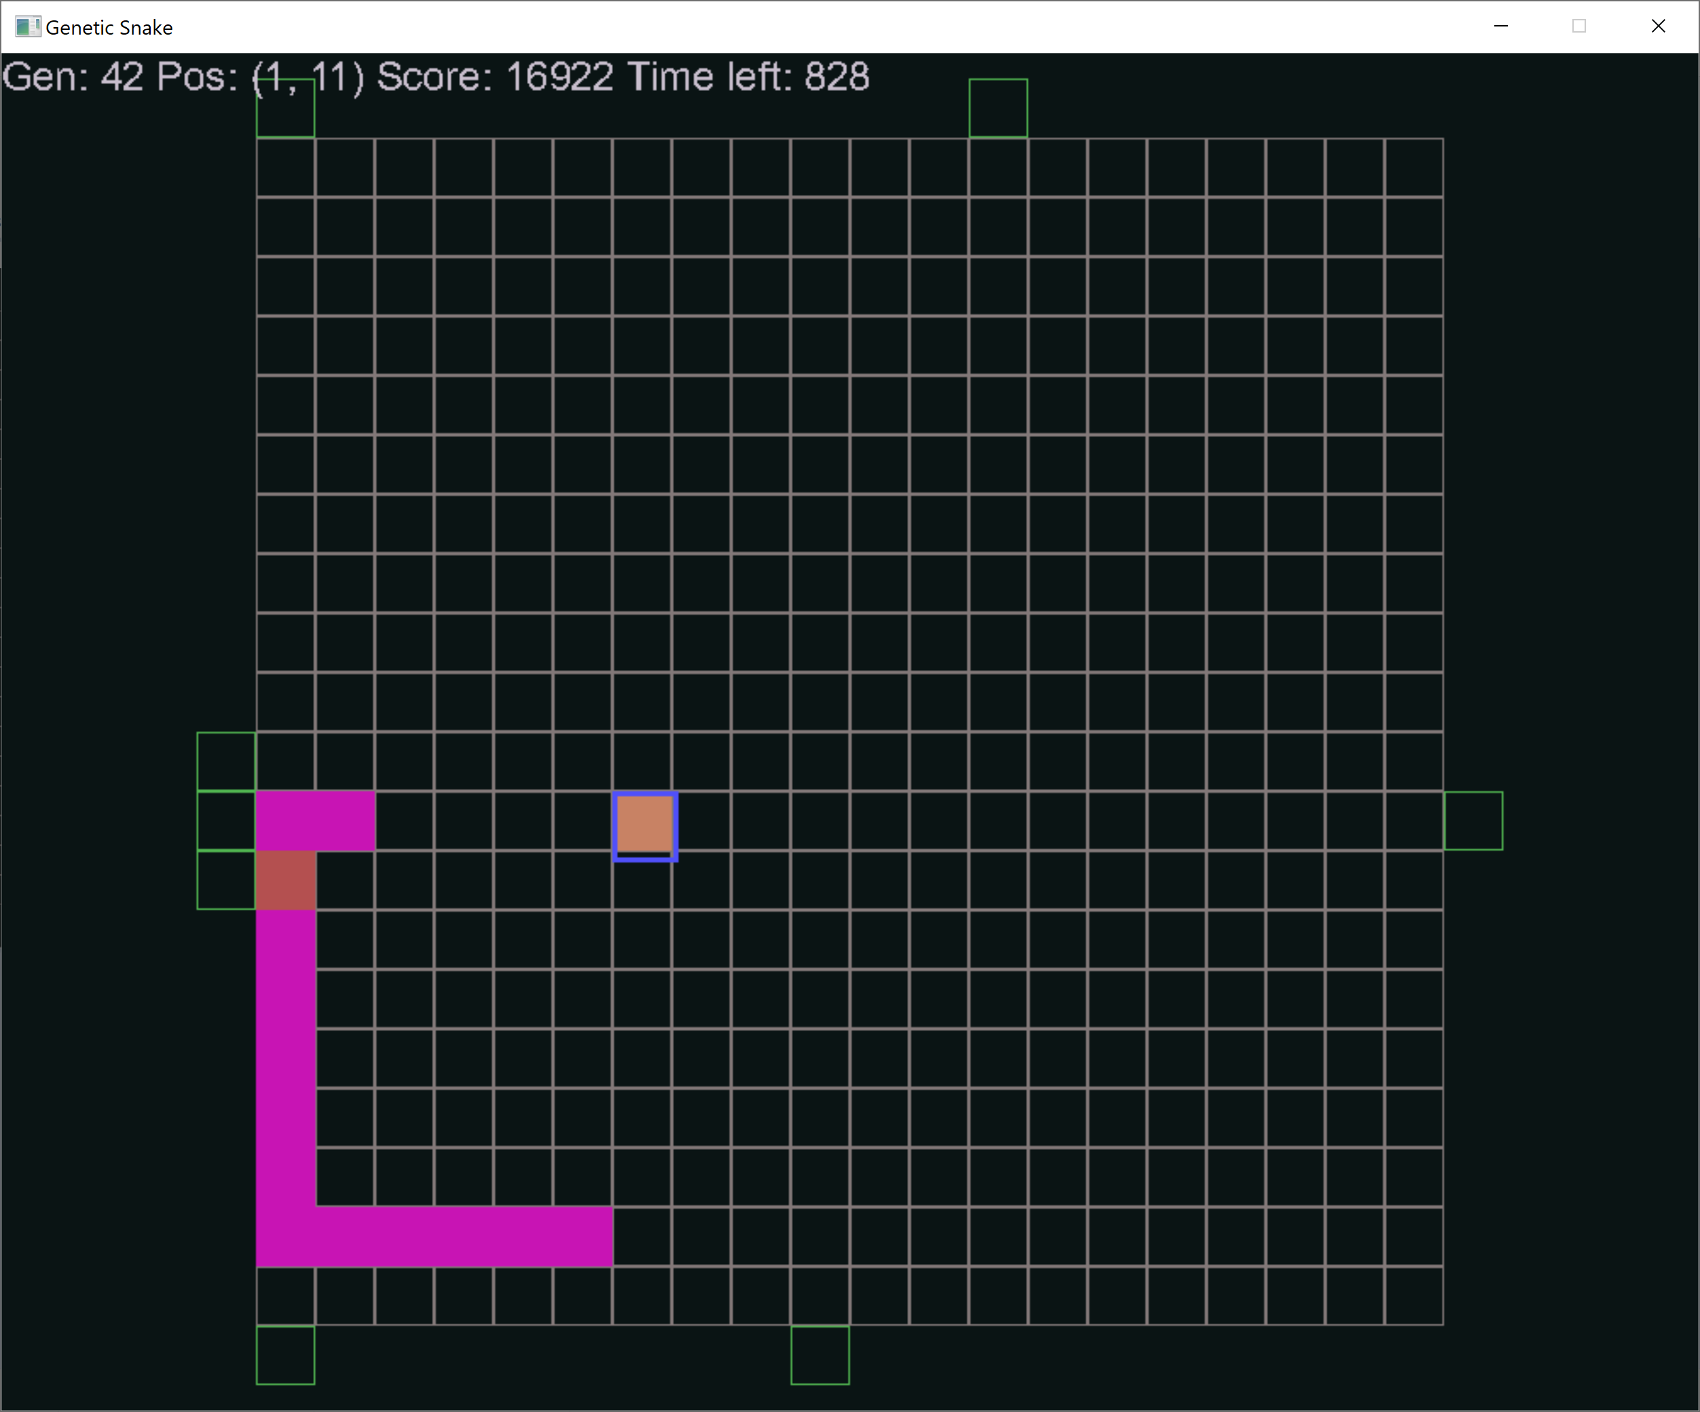The image size is (1700, 1412).
Task: Click the 'Score: 16922' readout
Action: (495, 77)
